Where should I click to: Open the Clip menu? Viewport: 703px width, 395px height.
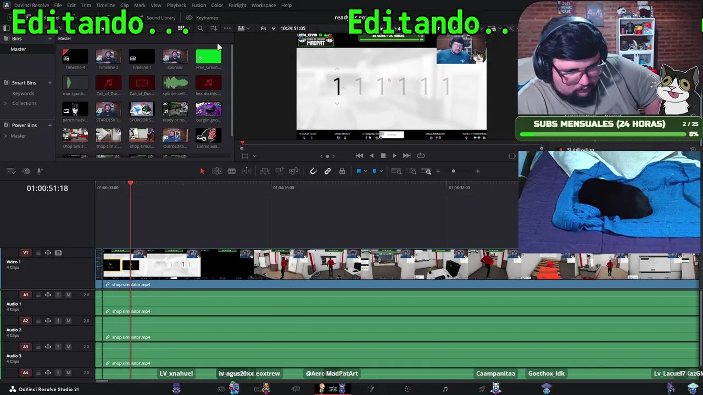click(x=124, y=5)
